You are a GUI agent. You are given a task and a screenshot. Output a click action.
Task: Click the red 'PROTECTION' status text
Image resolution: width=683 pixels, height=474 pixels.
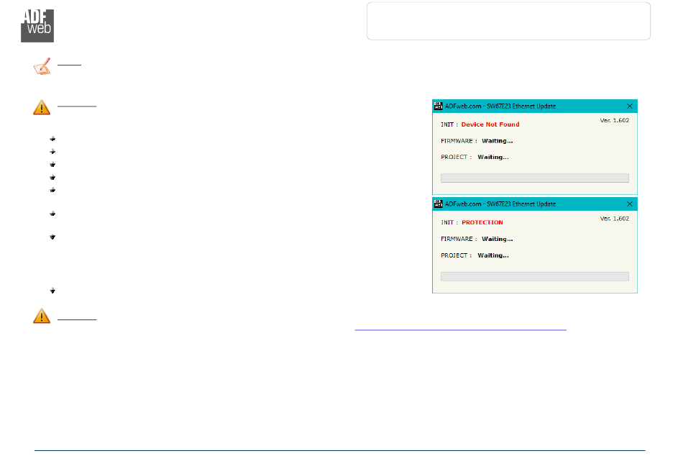click(482, 222)
